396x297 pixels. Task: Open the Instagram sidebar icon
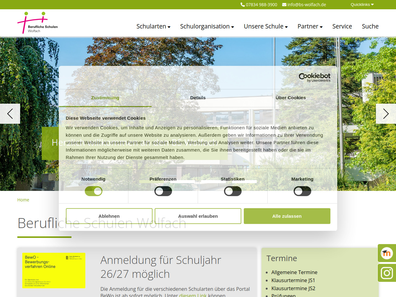(x=386, y=273)
